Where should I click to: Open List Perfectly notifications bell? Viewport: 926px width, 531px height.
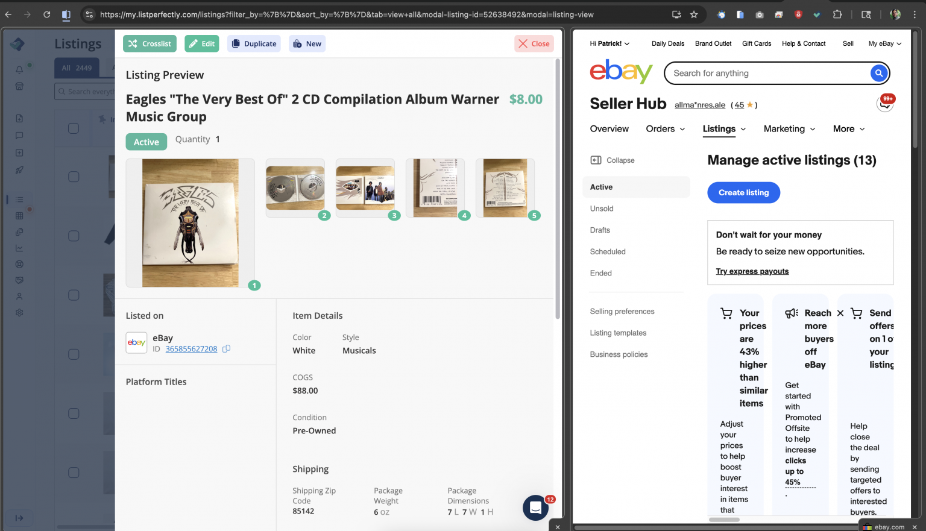(19, 69)
